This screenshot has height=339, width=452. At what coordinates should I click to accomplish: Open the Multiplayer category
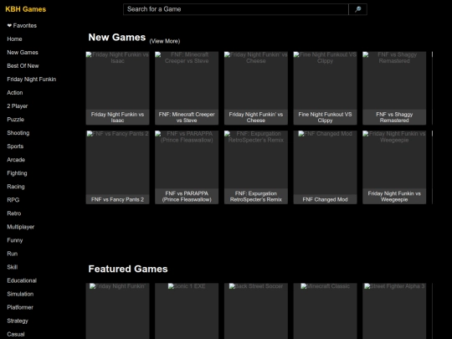tap(20, 227)
